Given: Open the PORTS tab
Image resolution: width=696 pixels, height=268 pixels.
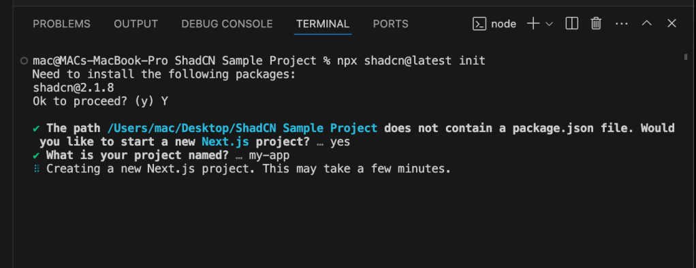Looking at the screenshot, I should [x=391, y=24].
